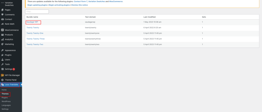The image size is (262, 112).
Task: Click the saudagarwp text domain cell
Action: pos(90,22)
